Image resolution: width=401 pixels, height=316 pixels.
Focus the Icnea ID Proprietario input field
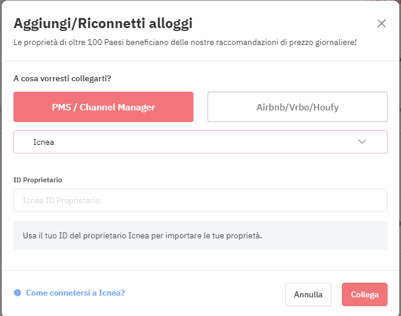point(200,200)
